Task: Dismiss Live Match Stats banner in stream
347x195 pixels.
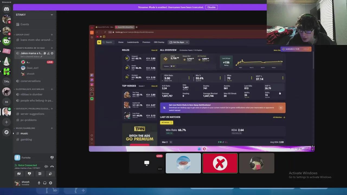Action: coord(281,108)
